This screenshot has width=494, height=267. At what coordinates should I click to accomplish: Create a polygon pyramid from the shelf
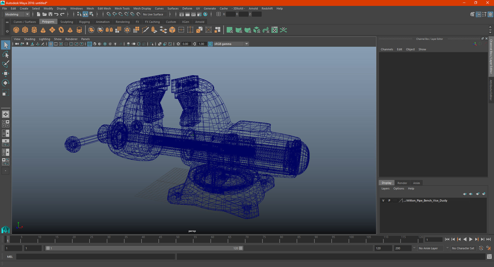[x=70, y=30]
